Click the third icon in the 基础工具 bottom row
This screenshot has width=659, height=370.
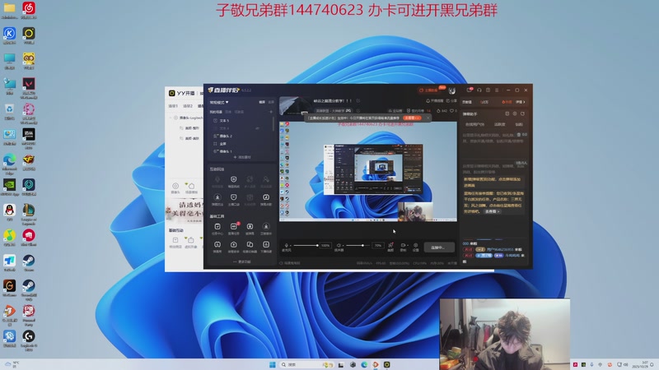click(250, 245)
